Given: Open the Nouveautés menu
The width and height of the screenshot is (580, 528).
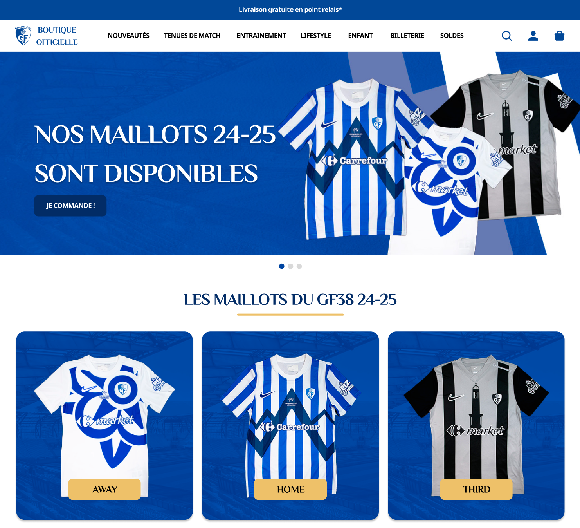Looking at the screenshot, I should 128,36.
